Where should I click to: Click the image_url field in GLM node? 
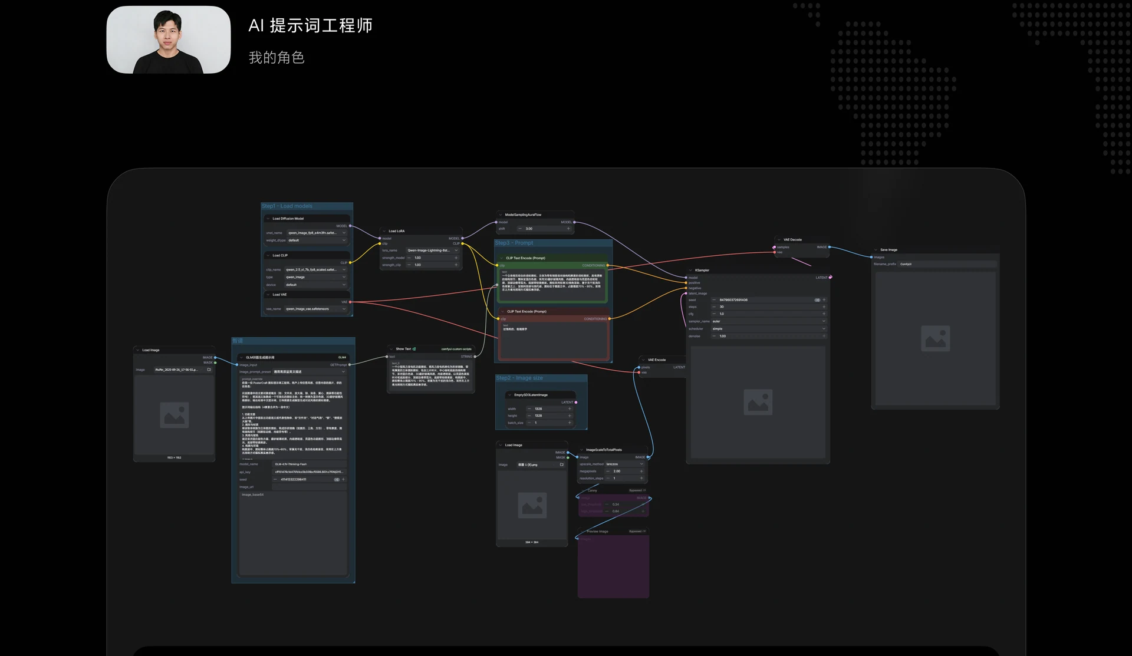click(x=310, y=487)
